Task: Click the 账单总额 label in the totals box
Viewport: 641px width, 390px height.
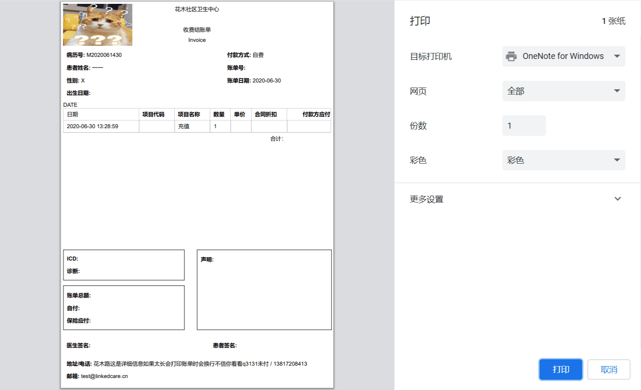Action: click(x=79, y=296)
